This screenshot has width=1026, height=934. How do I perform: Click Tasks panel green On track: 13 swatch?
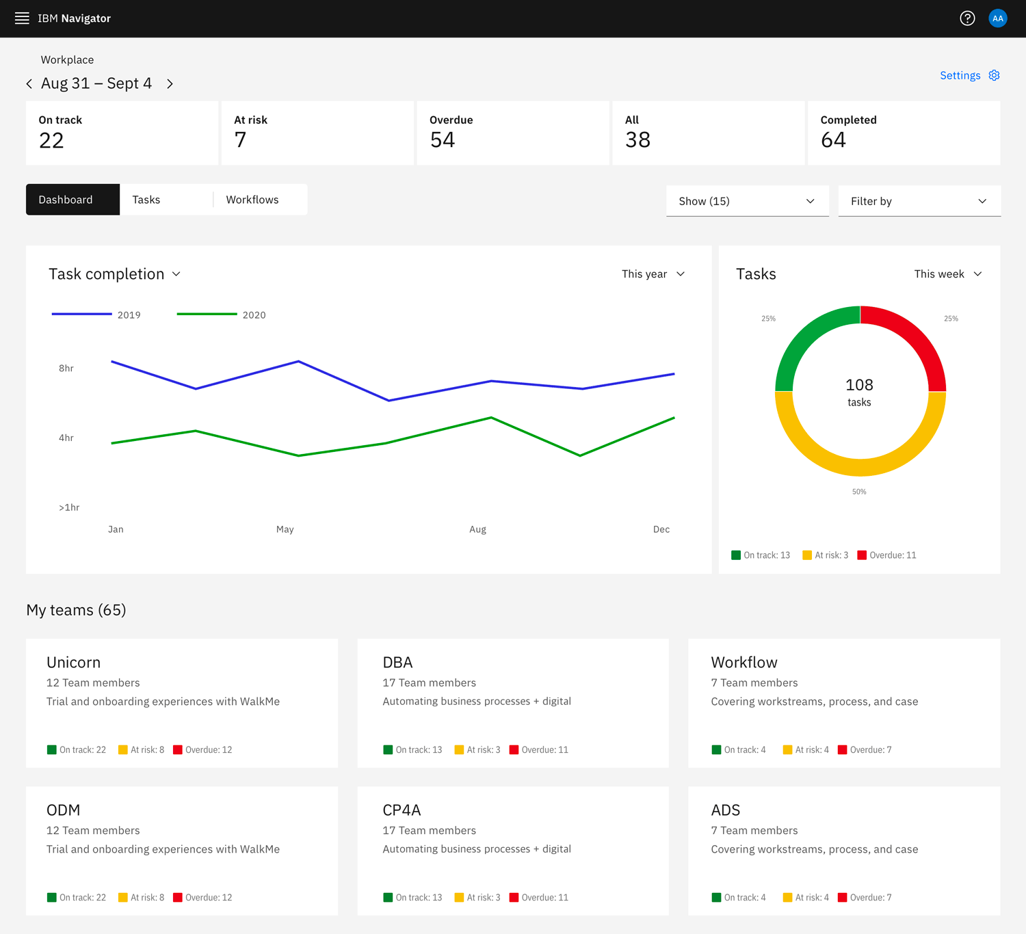click(736, 555)
